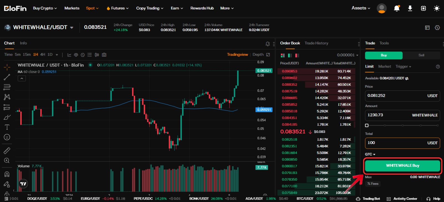Switch to the Trade History tab
This screenshot has width=444, height=202.
pyautogui.click(x=316, y=43)
